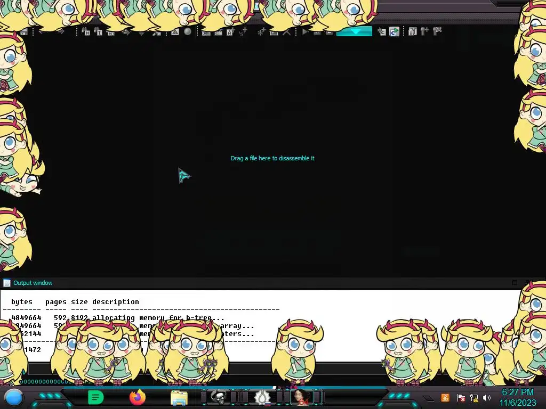Screen dimensions: 546x409
Task: Click the text search icon with letter T
Action: 99,32
